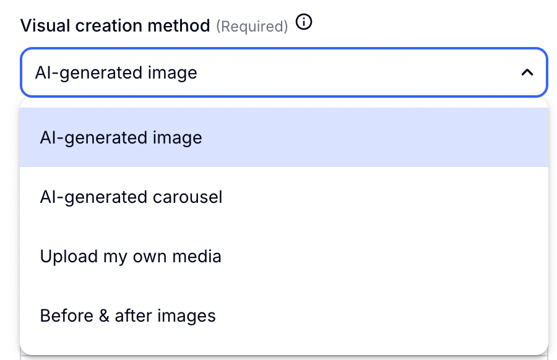This screenshot has height=360, width=557.
Task: Click the Visual creation method label
Action: click(115, 26)
